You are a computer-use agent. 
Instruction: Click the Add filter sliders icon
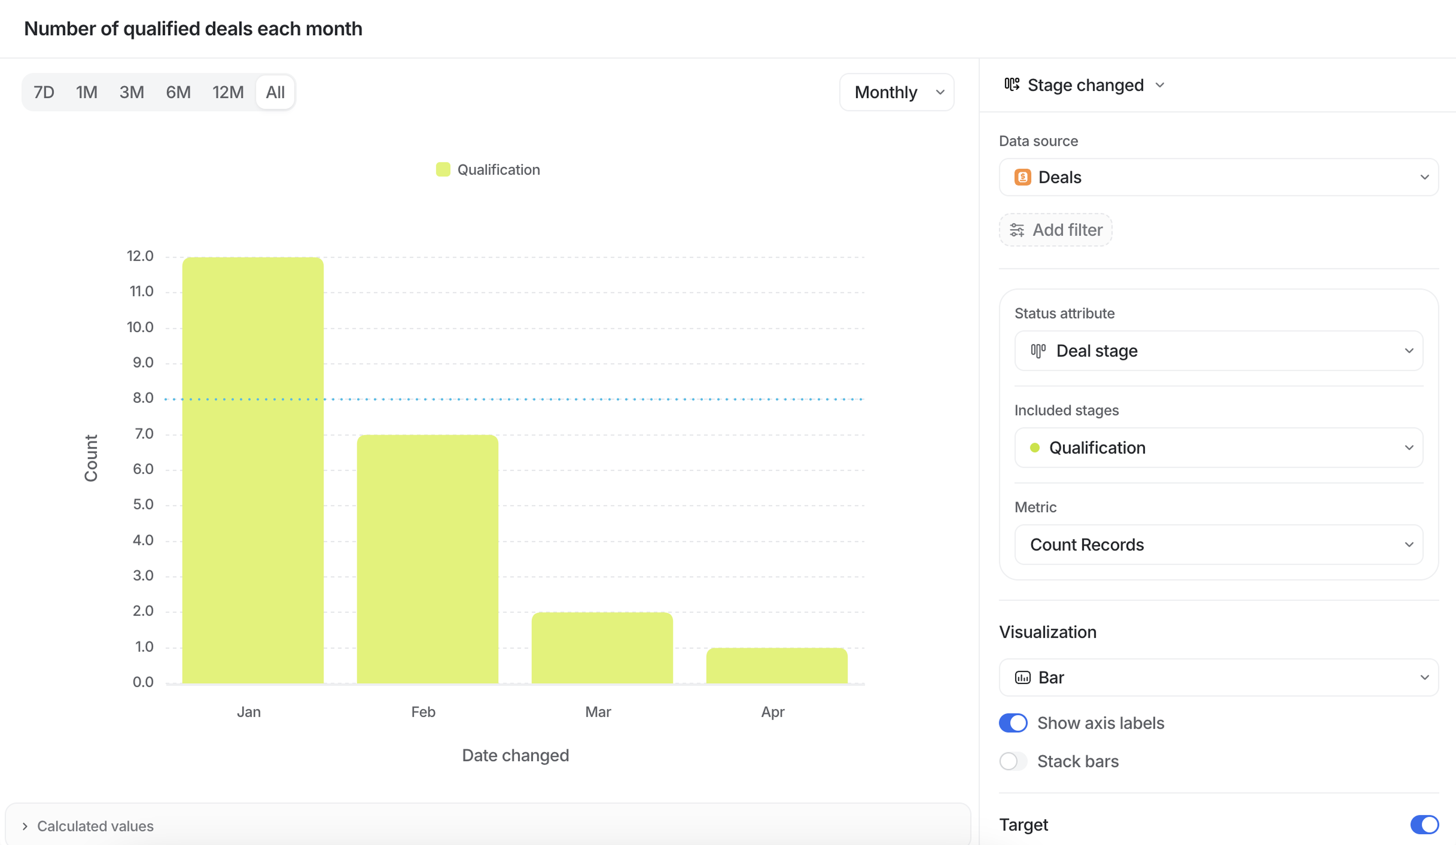(x=1017, y=230)
